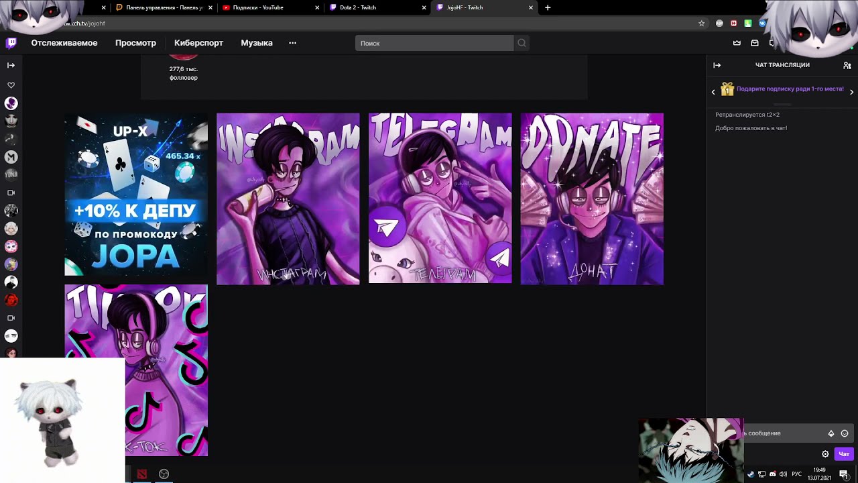
Task: Click the heart followed channels icon
Action: click(11, 85)
